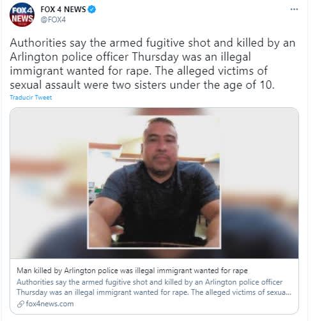
Task: Click the Traducir Tweet link
Action: pyautogui.click(x=31, y=98)
